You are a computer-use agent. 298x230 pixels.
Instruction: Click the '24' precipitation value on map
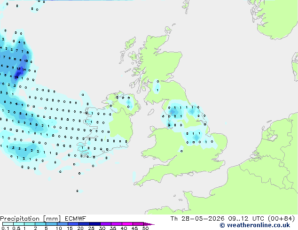16,77
